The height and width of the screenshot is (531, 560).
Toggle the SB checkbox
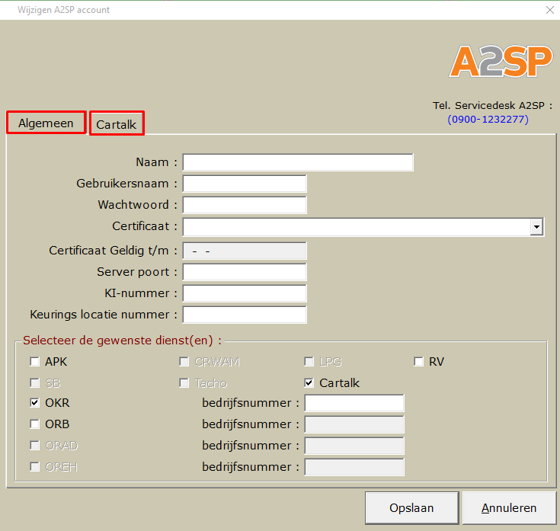coord(34,383)
